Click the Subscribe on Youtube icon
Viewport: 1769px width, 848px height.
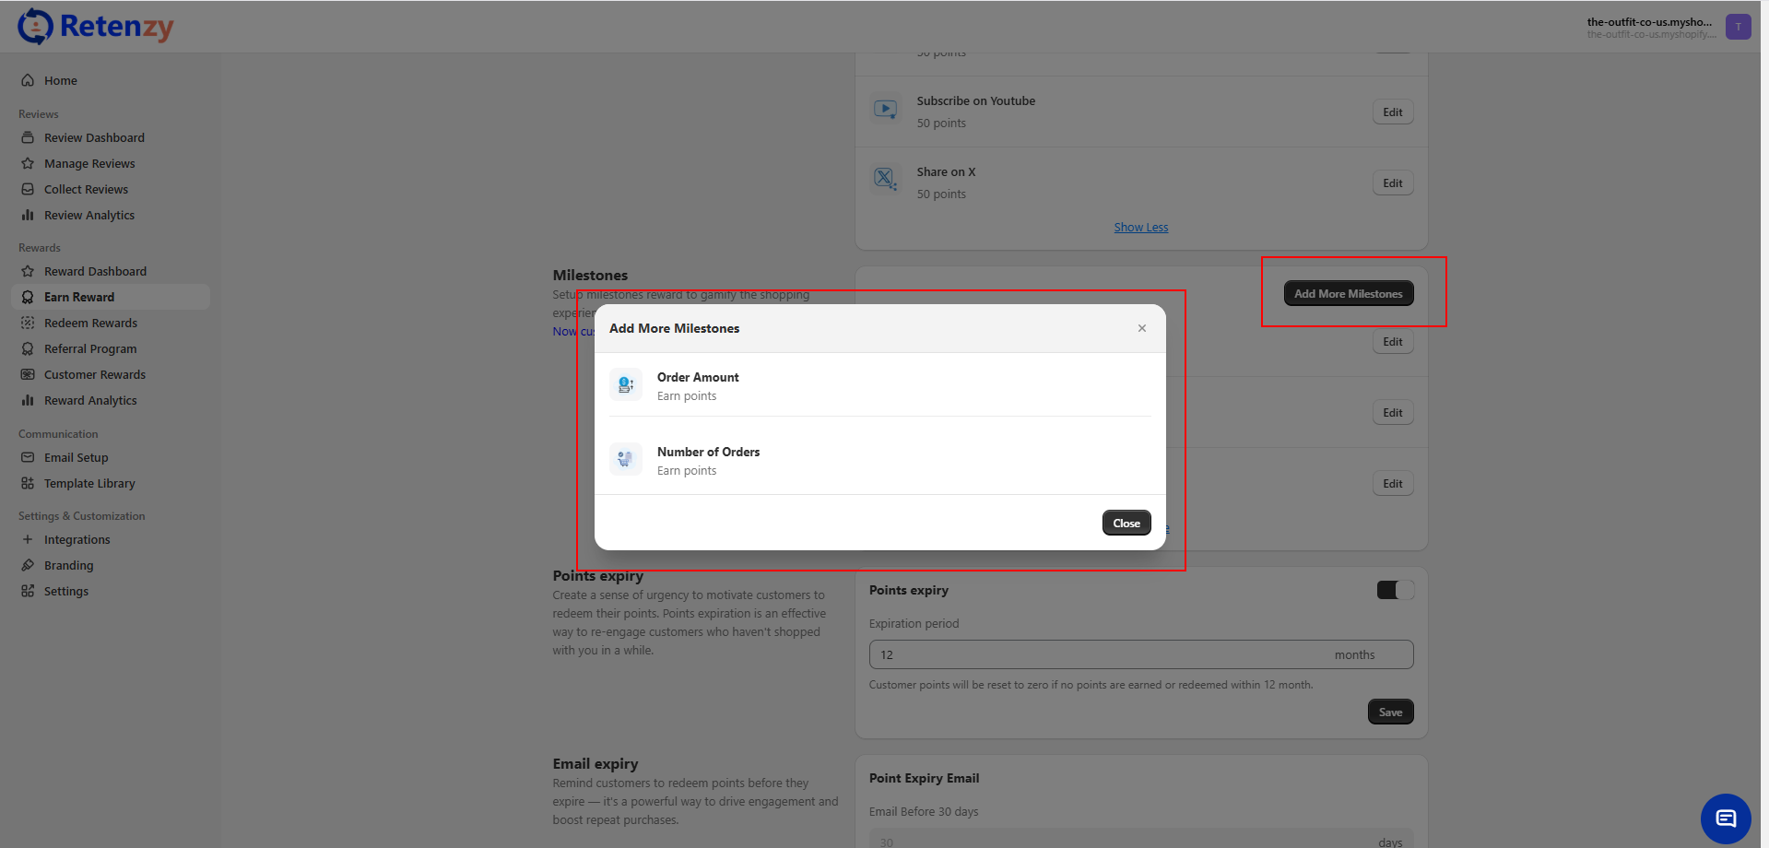(885, 110)
